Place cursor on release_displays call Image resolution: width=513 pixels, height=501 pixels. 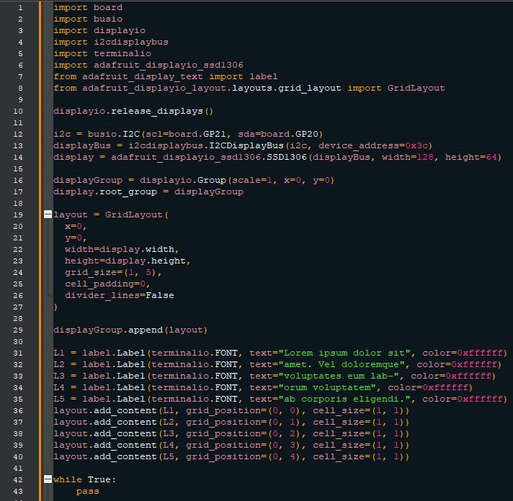(x=157, y=111)
